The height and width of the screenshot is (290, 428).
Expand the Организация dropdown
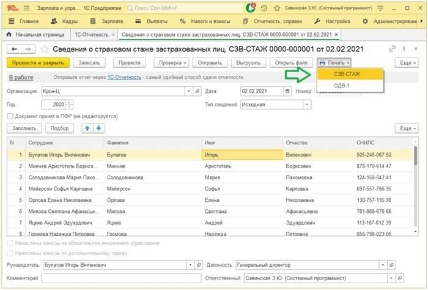click(x=188, y=91)
